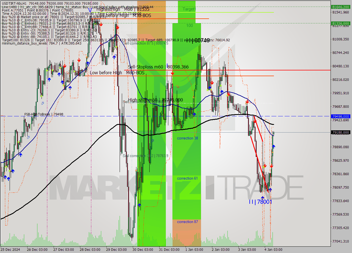Click the 3 Jan 03:00 date label
Image resolution: width=352 pixels, height=253 pixels.
tap(247, 250)
